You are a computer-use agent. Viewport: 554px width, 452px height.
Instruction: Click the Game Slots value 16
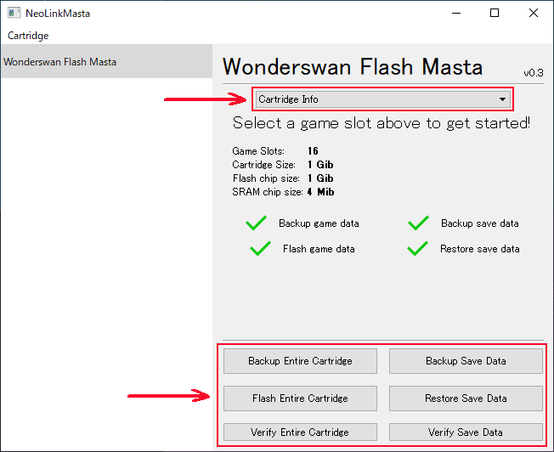(313, 151)
